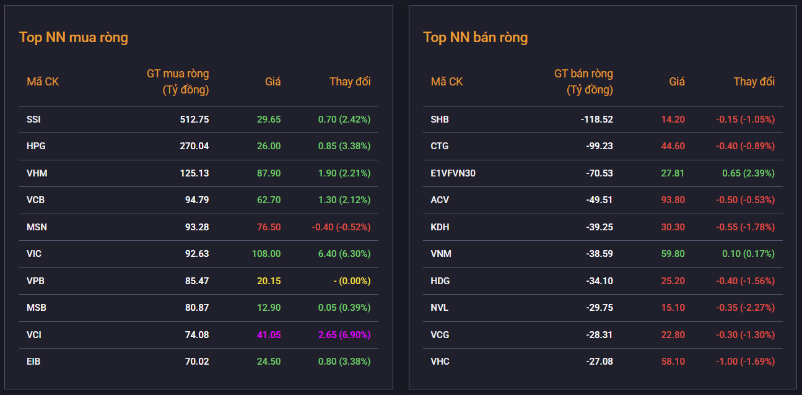
Task: Select VIC net-buy value 92.63
Action: point(197,254)
